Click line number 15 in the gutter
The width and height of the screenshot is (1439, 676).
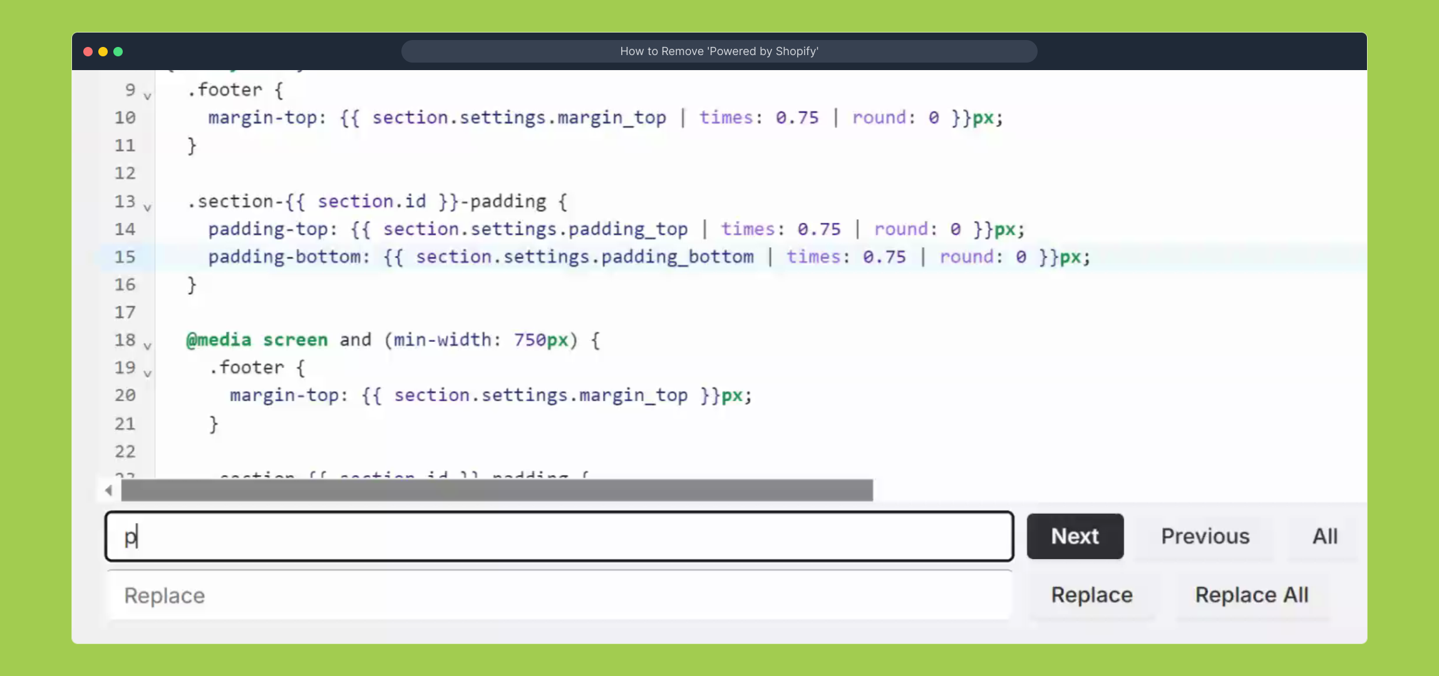pyautogui.click(x=125, y=257)
